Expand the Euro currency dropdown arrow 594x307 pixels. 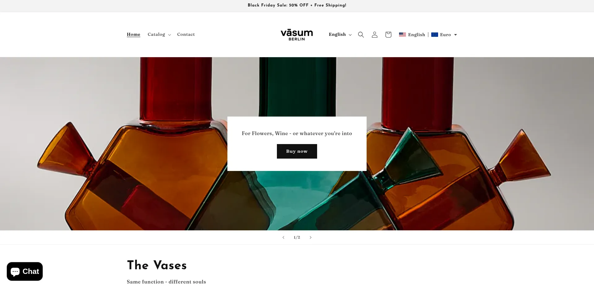[455, 35]
